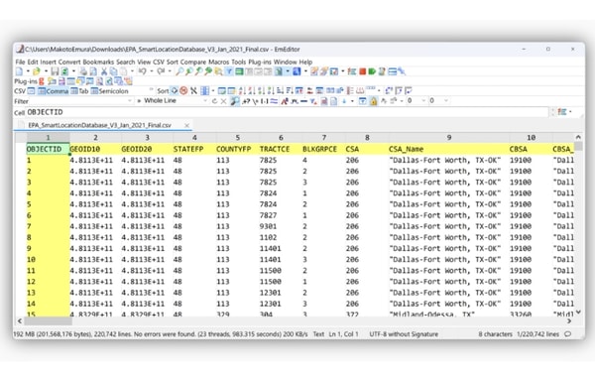Click the Copy icon in toolbar
This screenshot has width=595, height=381.
113,71
